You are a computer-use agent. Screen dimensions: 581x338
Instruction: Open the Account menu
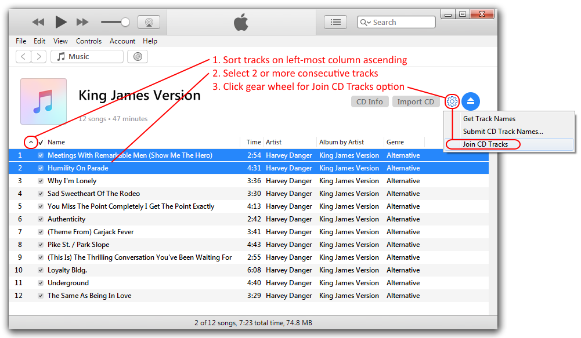(x=122, y=41)
